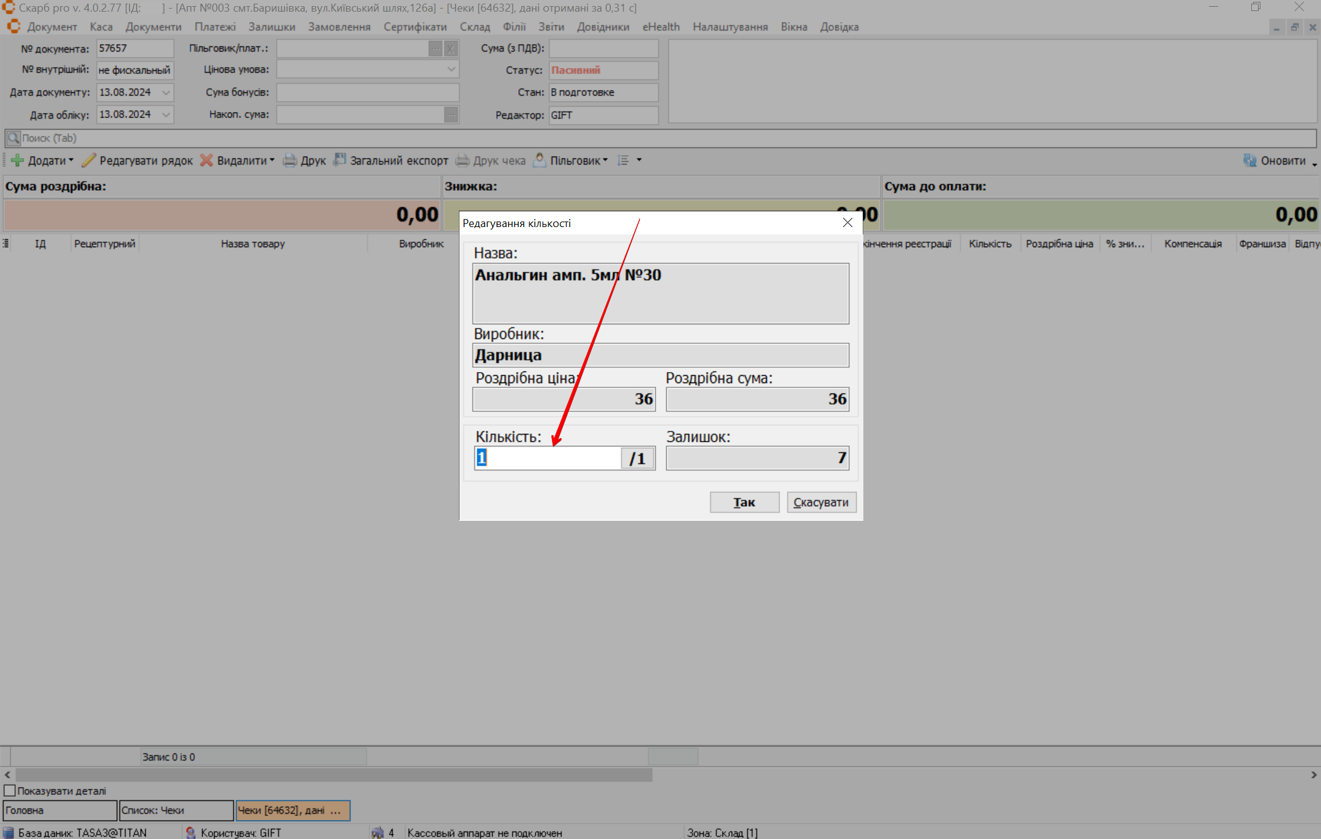1321x839 pixels.
Task: Click the Загальний експорт toolbar icon
Action: click(x=340, y=160)
